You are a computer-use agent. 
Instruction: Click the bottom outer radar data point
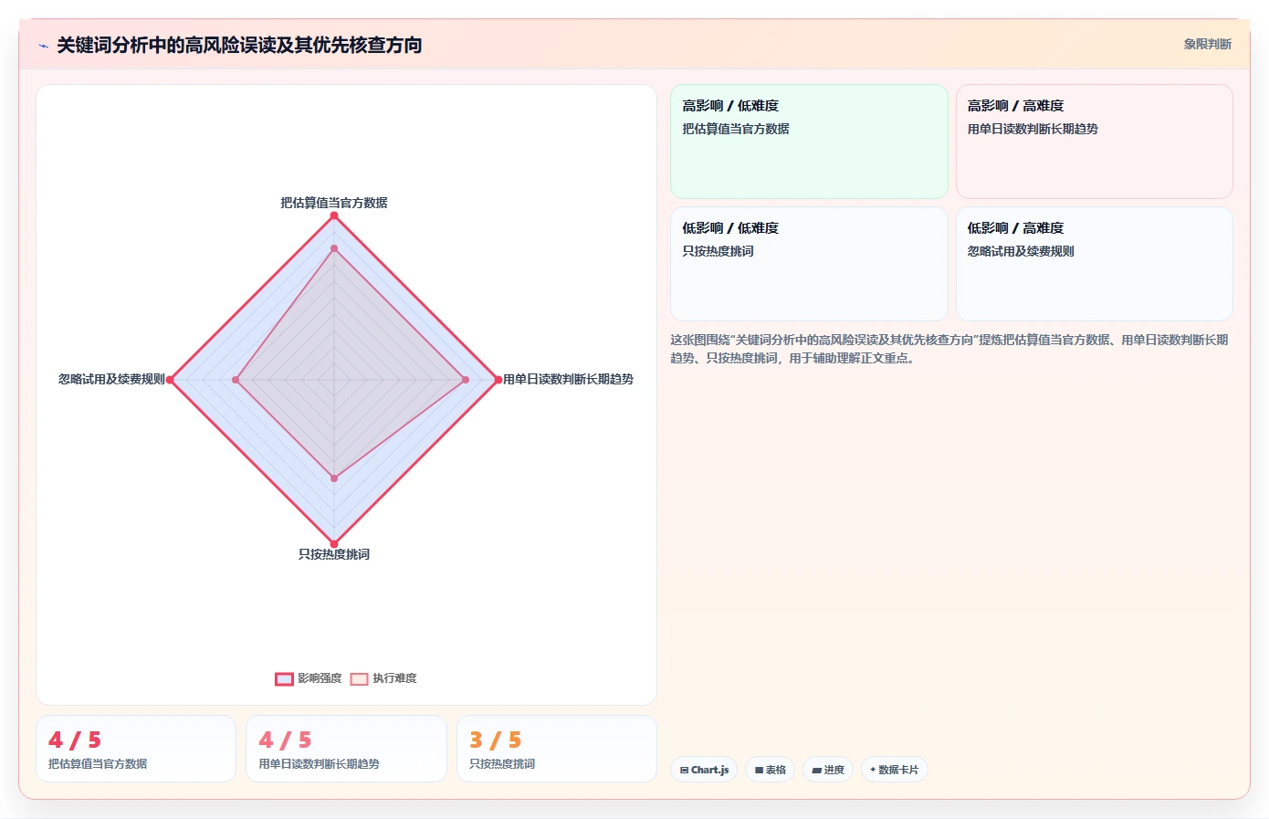pos(334,543)
